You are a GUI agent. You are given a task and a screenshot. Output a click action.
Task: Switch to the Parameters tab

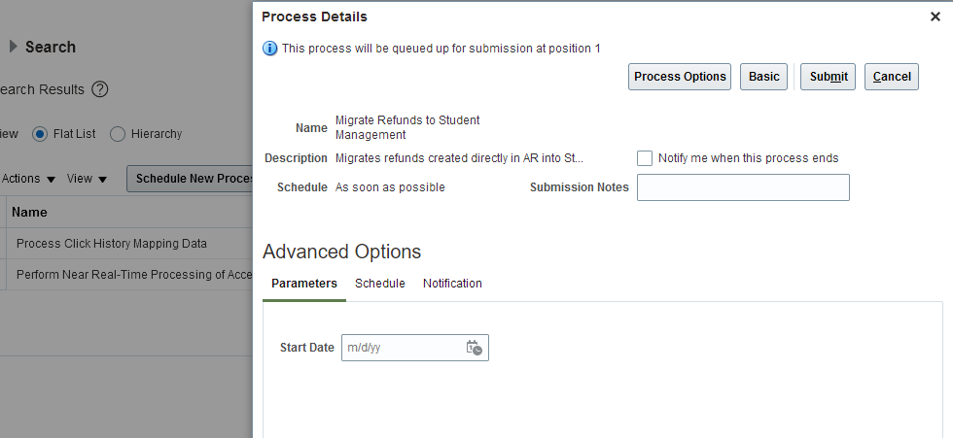click(304, 284)
